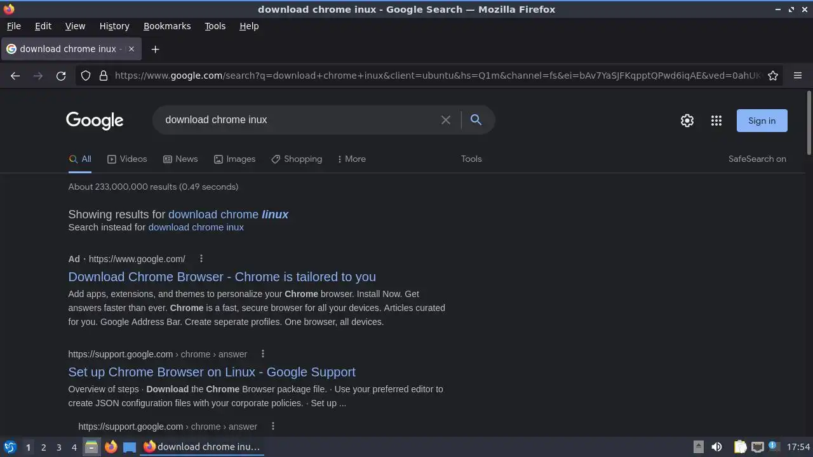Screen dimensions: 813x457
Task: Switch to Images results
Action: (x=234, y=159)
